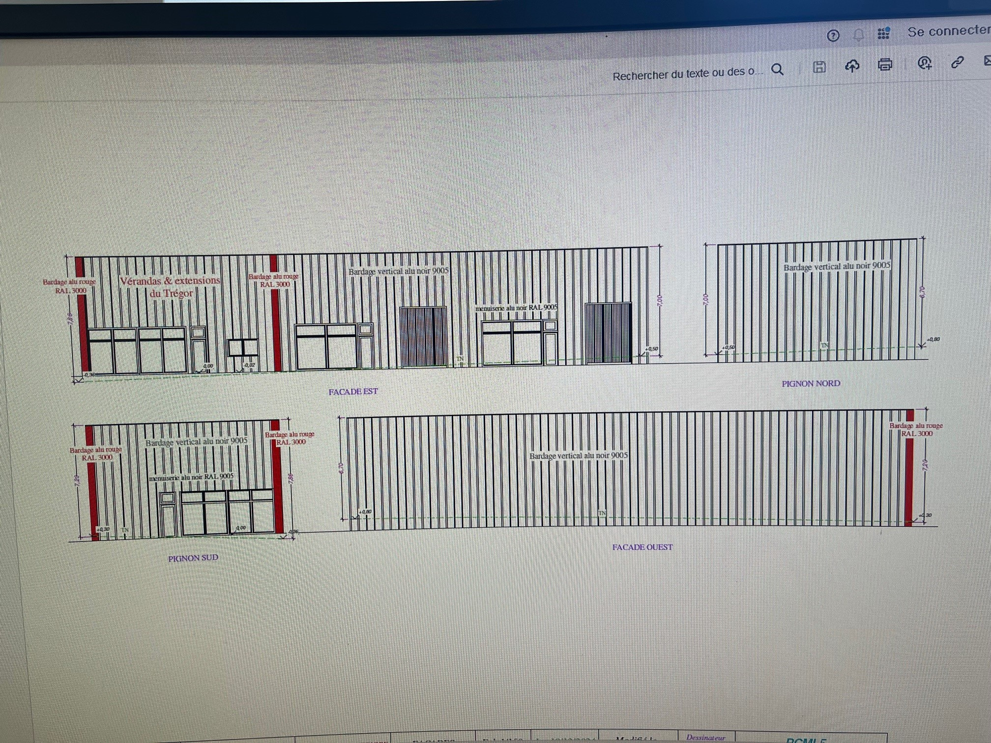Click the cloud upload icon

(852, 65)
